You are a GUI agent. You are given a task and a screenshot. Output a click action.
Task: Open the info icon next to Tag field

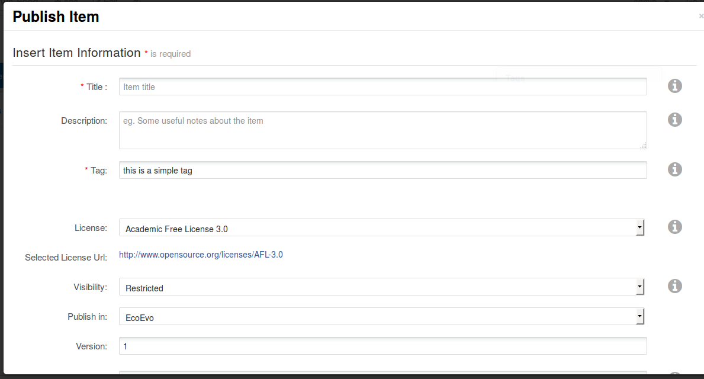click(x=675, y=169)
